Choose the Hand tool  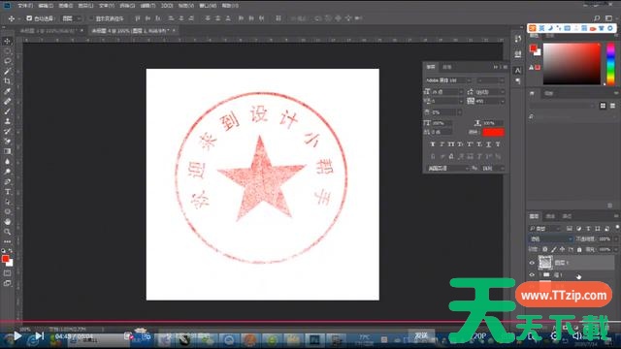(x=8, y=222)
